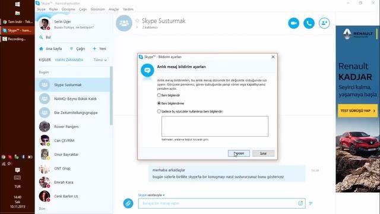Image resolution: width=380 pixels, height=214 pixels.
Task: Expand the 2 katılımcı participants chevron
Action: pyautogui.click(x=137, y=27)
